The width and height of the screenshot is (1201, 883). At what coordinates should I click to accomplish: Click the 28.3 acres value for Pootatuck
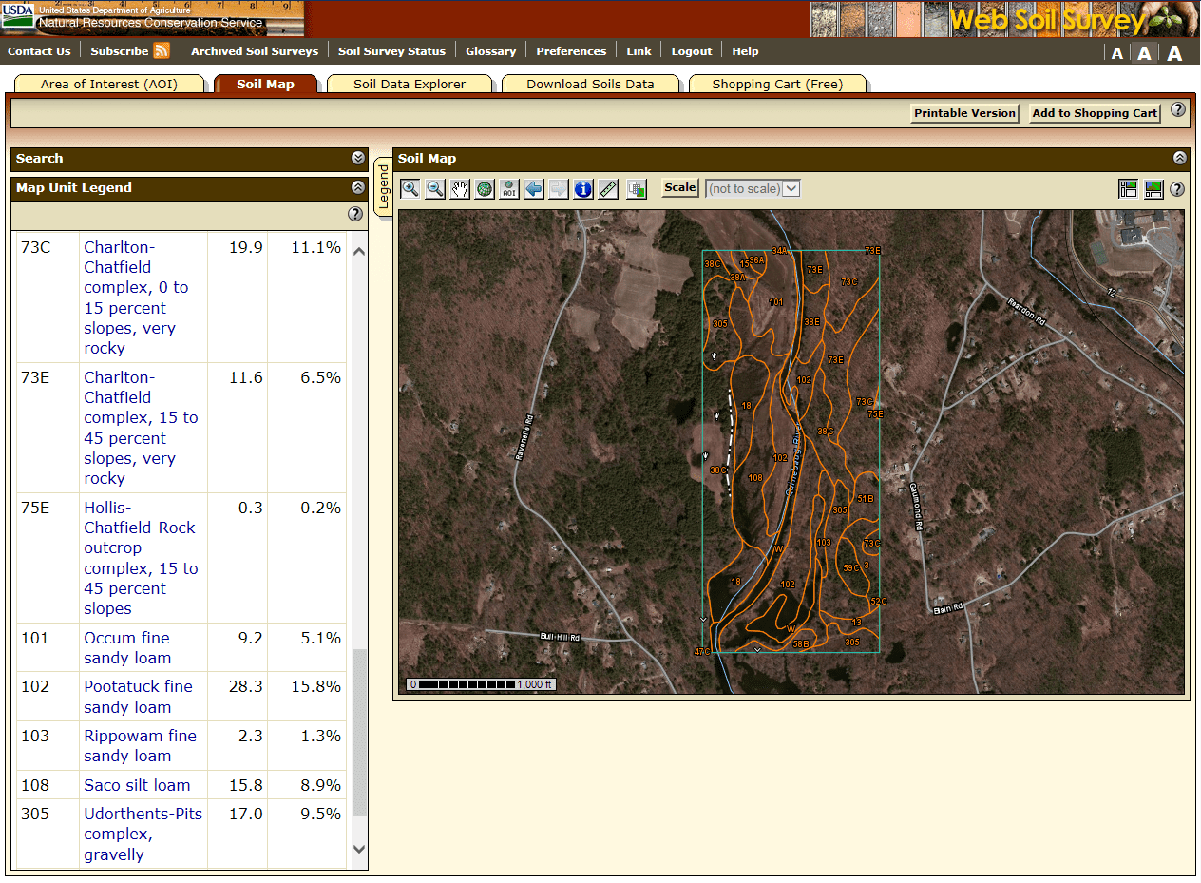pos(246,686)
